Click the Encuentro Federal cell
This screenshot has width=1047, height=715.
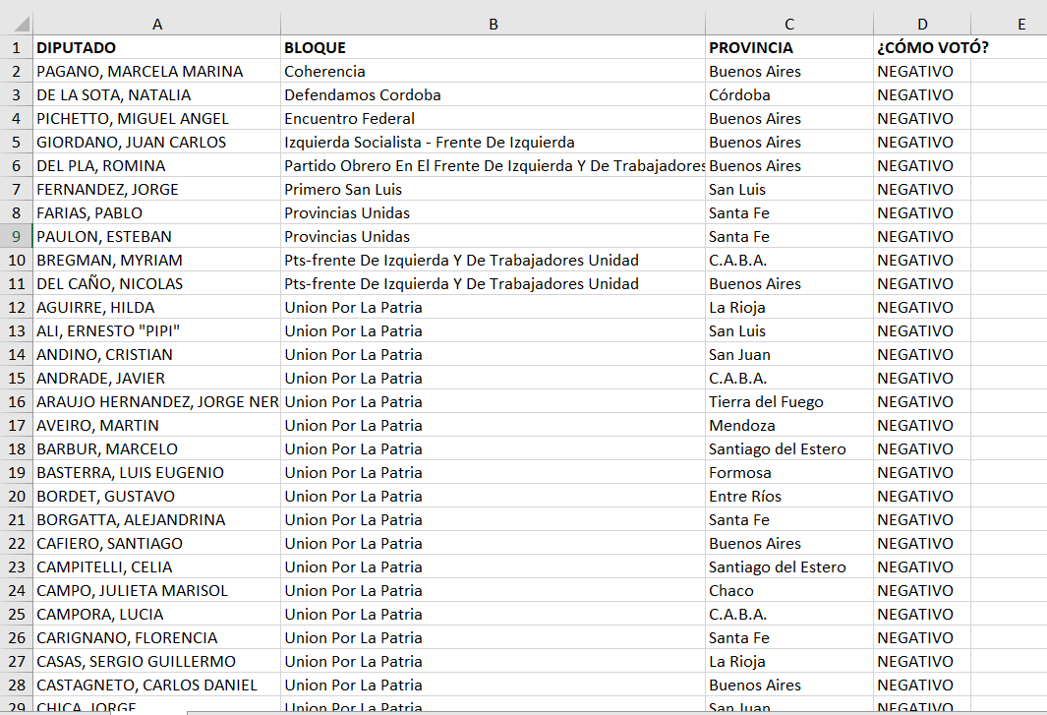point(493,118)
